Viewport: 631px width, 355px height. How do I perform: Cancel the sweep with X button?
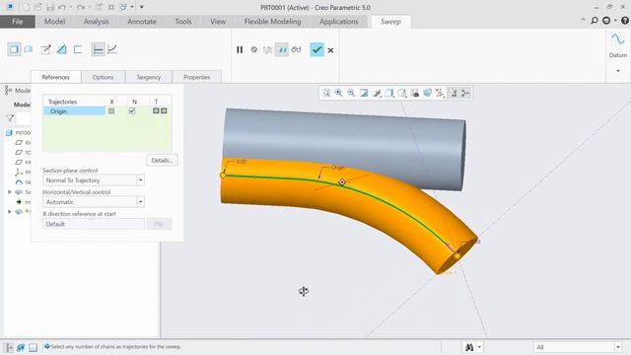point(331,50)
